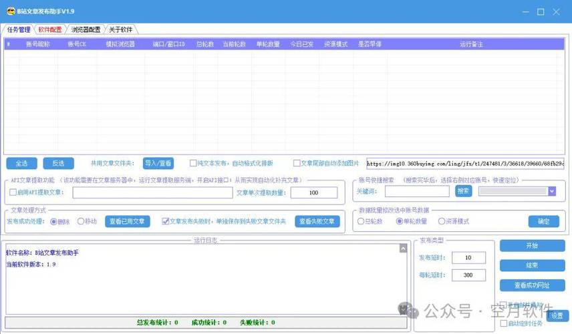
Task: Click the 运行备注 column header
Action: tap(471, 44)
